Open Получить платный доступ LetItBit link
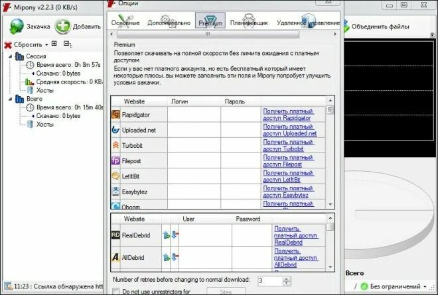438x295 pixels. tap(288, 176)
